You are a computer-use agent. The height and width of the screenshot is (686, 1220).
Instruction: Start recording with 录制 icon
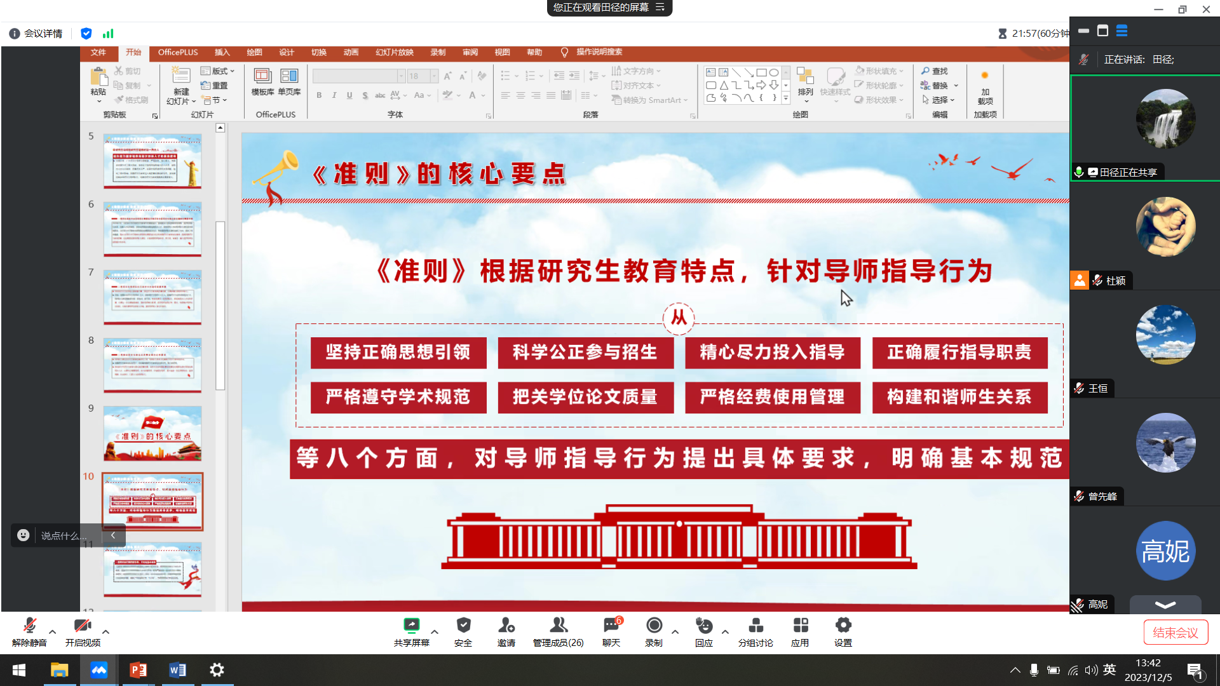click(x=654, y=626)
